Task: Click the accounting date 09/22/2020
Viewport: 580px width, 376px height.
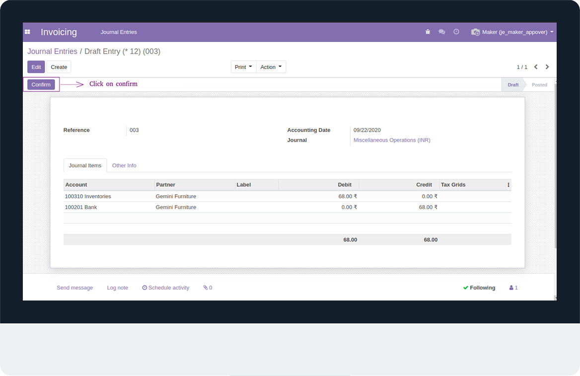Action: point(367,130)
